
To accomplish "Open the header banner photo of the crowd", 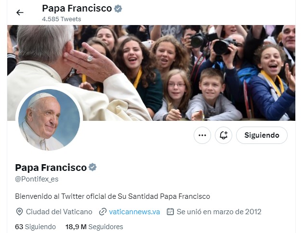I will point(151,73).
